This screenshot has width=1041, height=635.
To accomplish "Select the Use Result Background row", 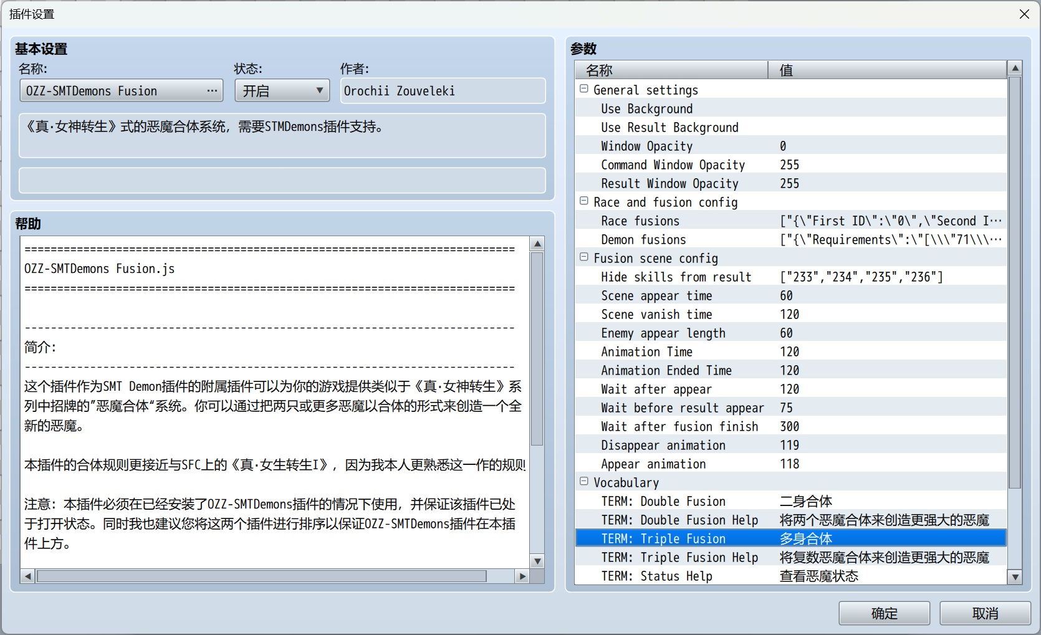I will (x=790, y=127).
